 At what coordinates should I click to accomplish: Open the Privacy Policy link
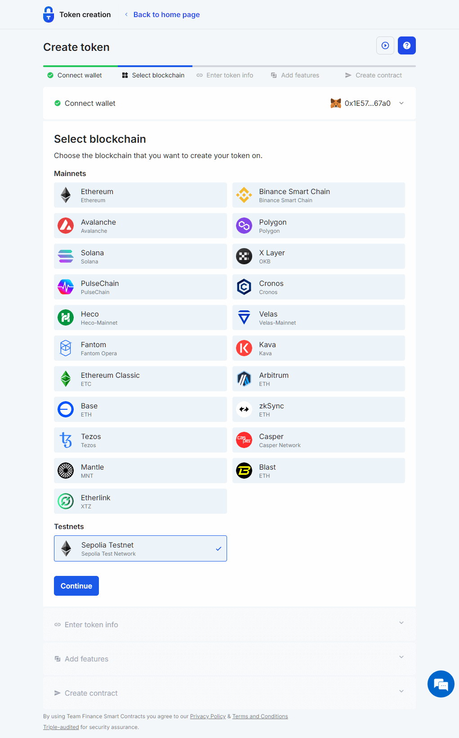tap(208, 716)
